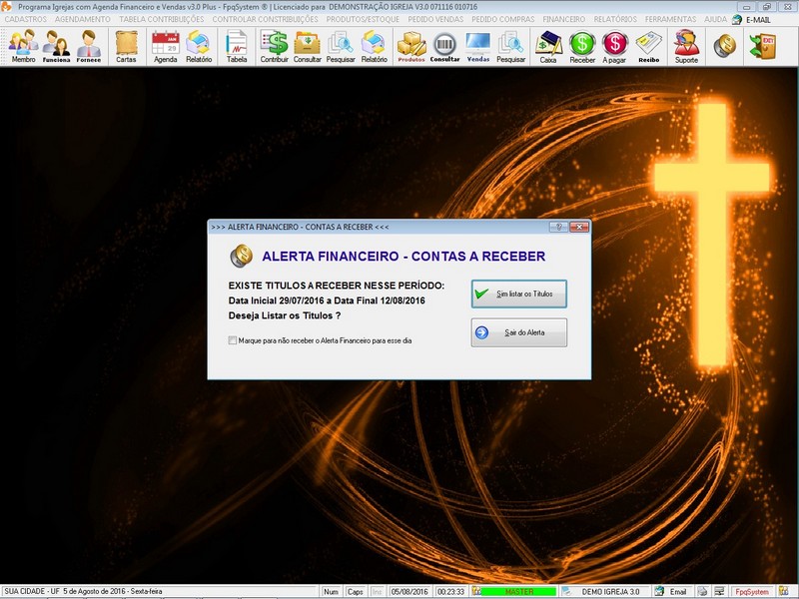This screenshot has width=799, height=599.
Task: Open the Relatório icon next to Produtos
Action: click(374, 46)
